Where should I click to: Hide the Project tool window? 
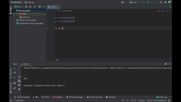[x=44, y=7]
